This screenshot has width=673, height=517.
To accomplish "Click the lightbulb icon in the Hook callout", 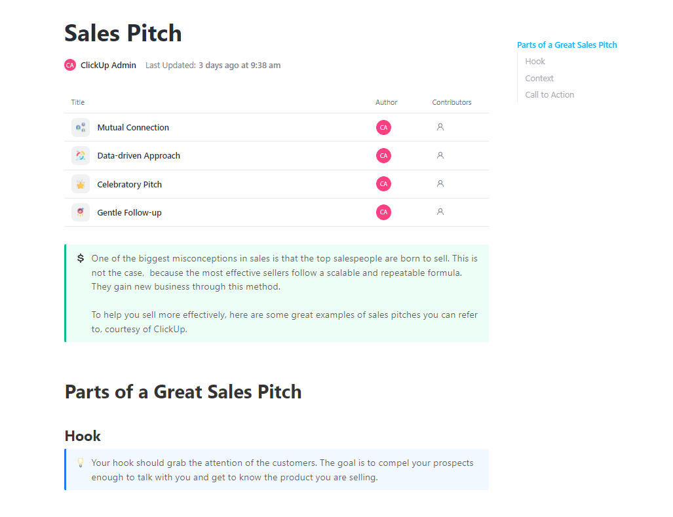I will [x=81, y=463].
